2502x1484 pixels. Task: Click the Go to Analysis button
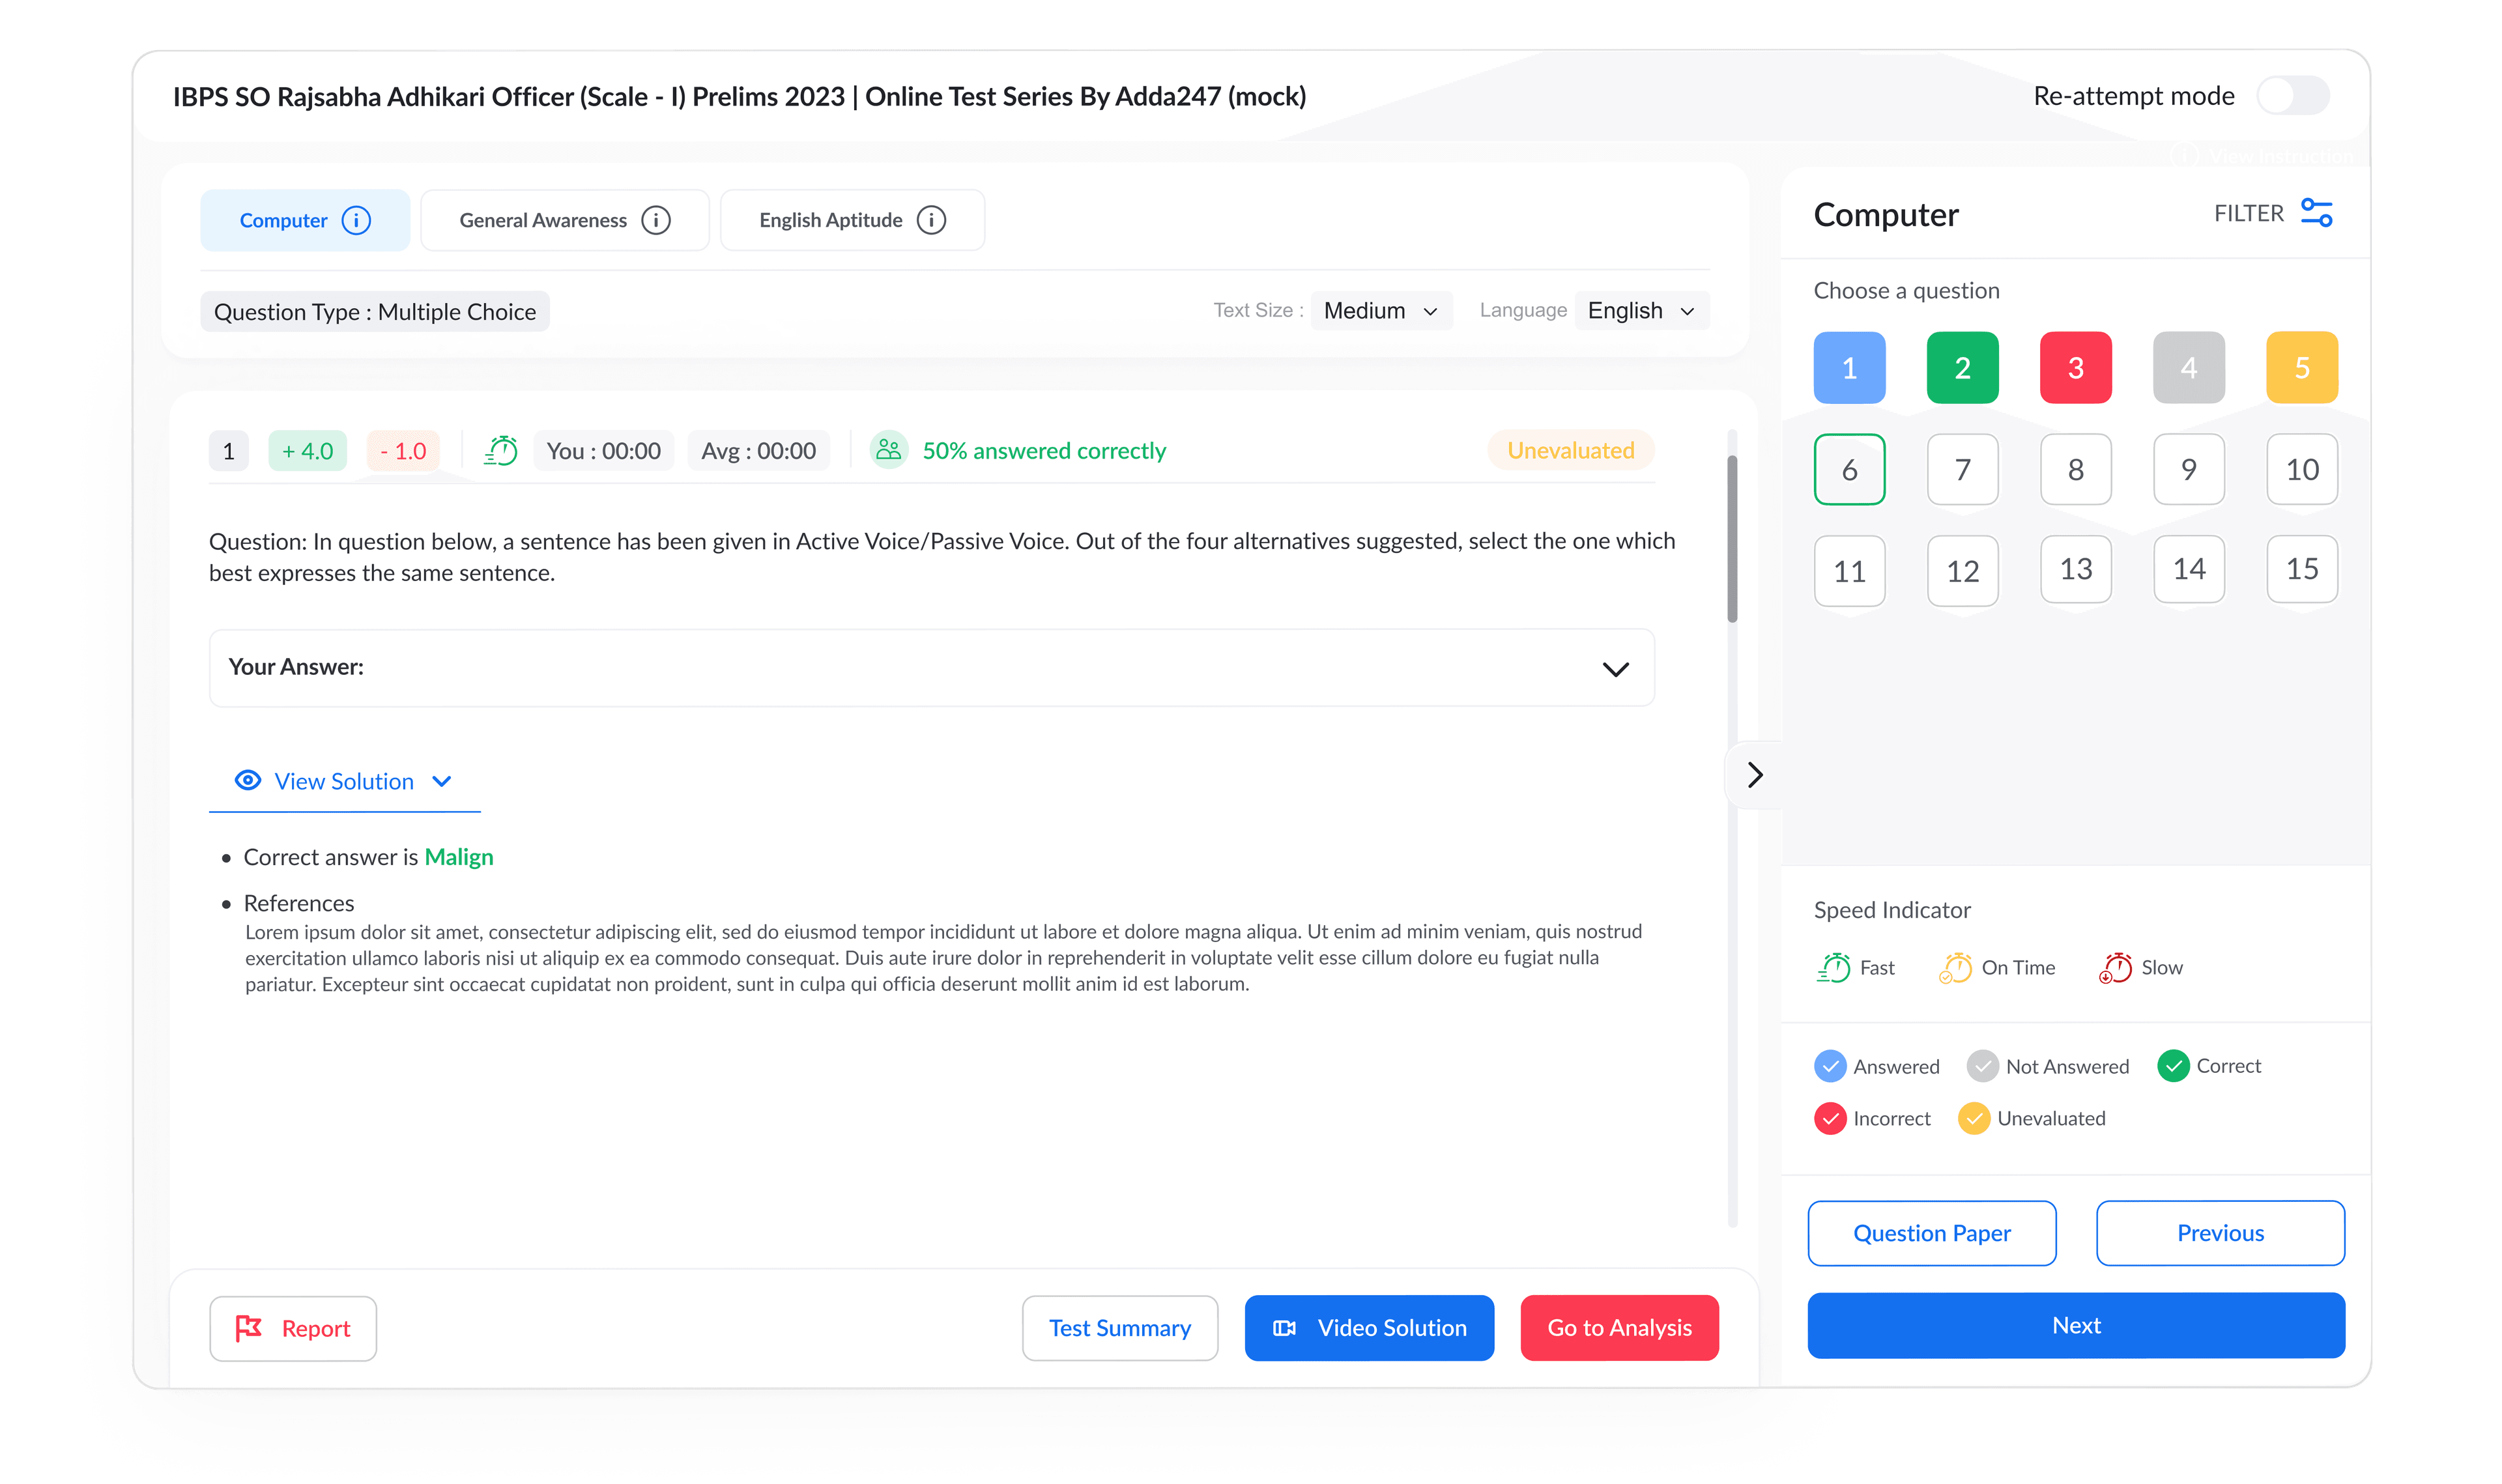[1619, 1328]
